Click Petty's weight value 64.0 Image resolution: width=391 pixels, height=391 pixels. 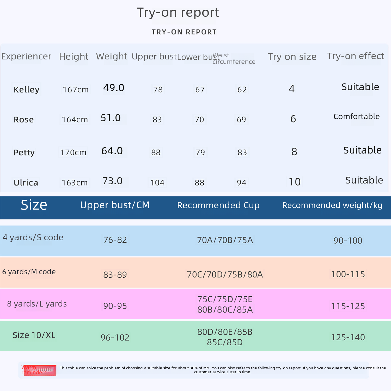[x=112, y=151]
